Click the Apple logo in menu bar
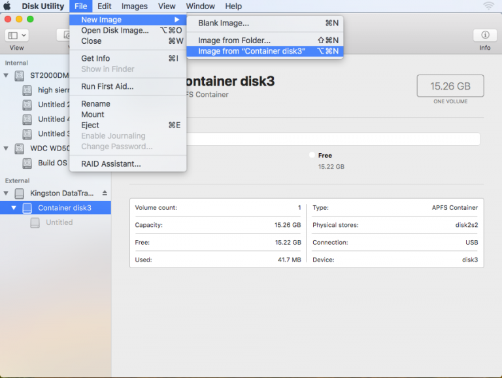Viewport: 502px width, 378px height. 8,6
